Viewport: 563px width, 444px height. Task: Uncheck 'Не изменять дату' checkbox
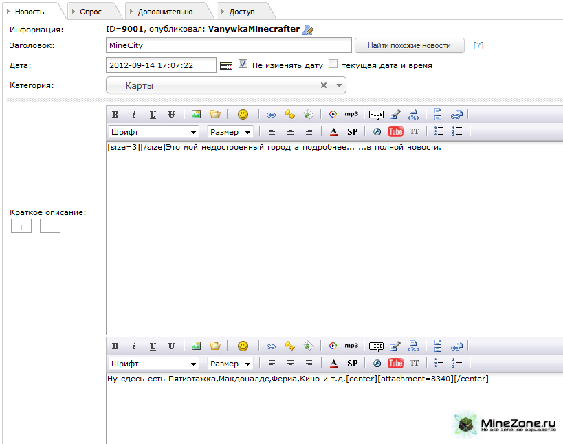click(x=243, y=65)
